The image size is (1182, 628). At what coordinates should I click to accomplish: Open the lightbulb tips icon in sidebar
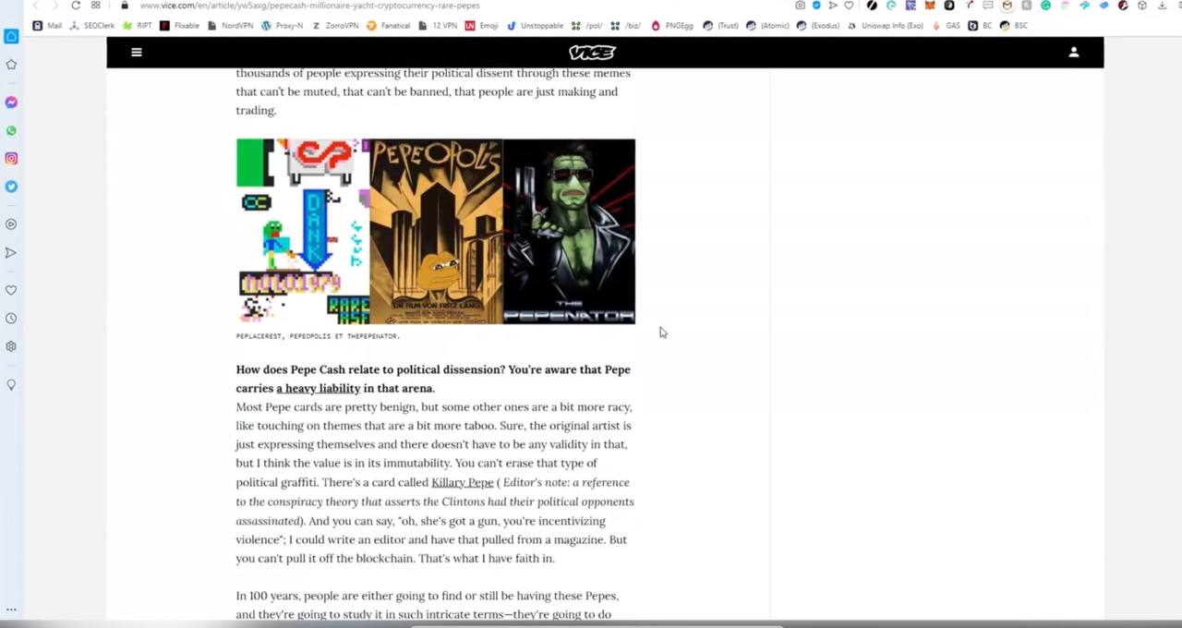point(11,385)
